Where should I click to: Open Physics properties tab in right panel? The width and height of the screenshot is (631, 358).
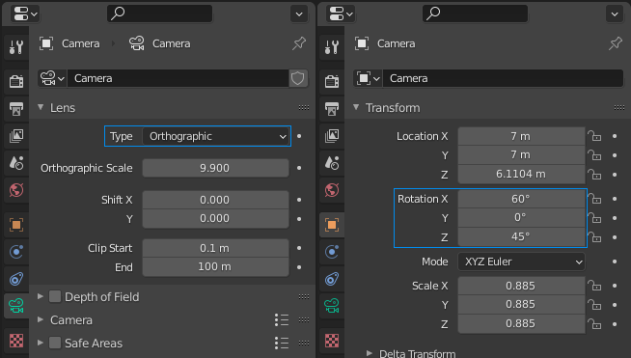(332, 252)
